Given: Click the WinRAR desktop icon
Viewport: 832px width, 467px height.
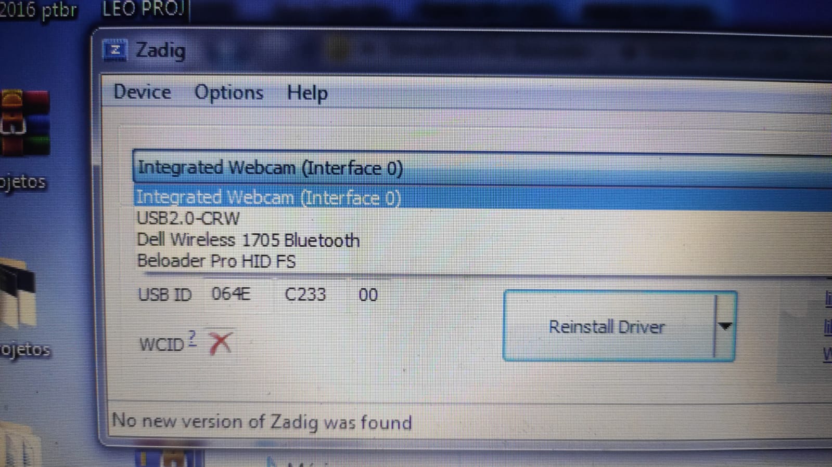Looking at the screenshot, I should pos(24,123).
